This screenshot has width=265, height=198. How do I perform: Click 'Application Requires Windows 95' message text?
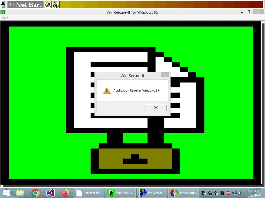coord(136,90)
